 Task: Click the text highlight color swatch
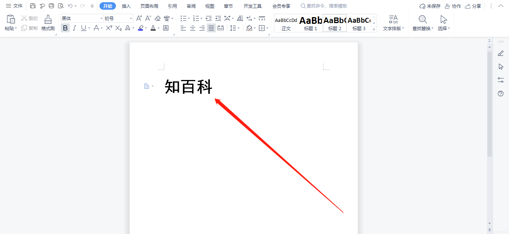click(x=140, y=28)
